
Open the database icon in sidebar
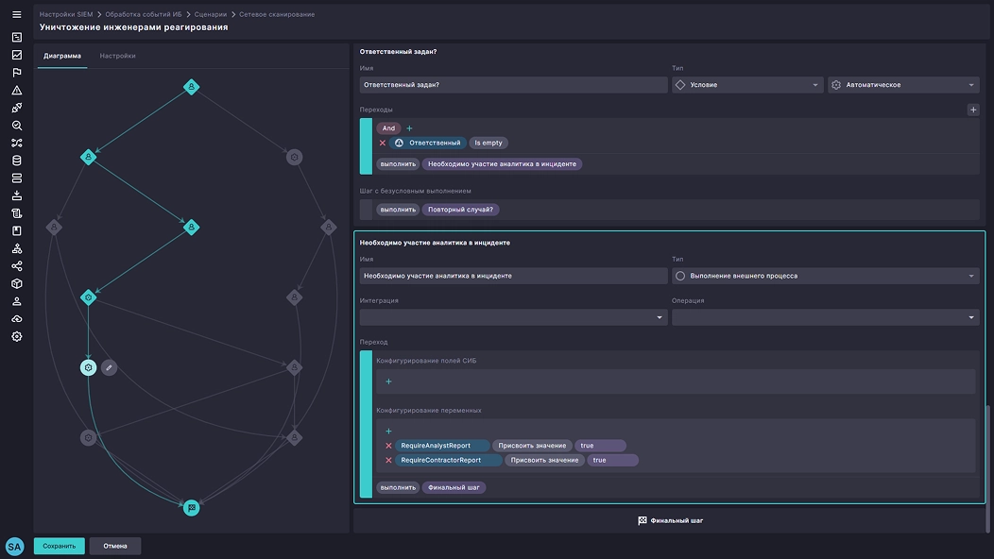click(16, 161)
